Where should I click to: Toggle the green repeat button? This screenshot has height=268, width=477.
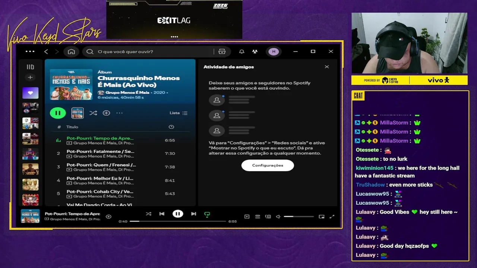point(207,214)
